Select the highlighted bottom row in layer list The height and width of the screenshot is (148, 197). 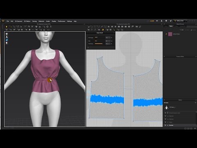(x=180, y=125)
